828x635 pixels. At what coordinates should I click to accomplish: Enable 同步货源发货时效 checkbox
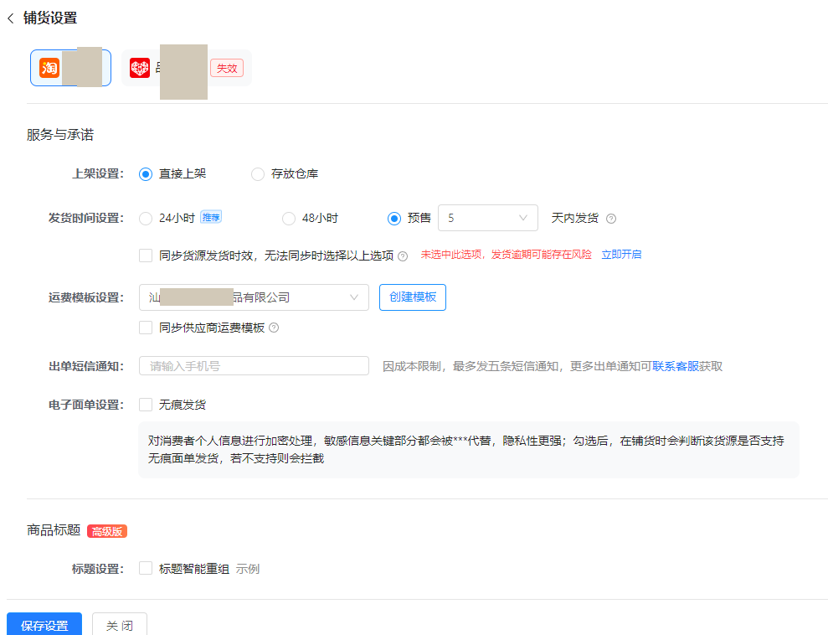pos(146,256)
